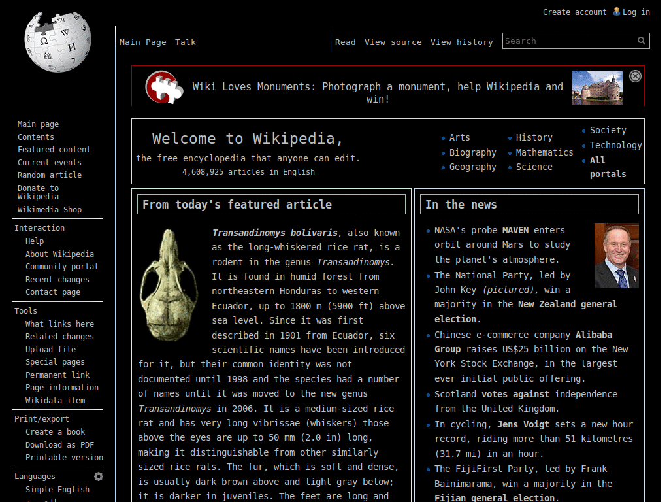Open the Jens Voigt article link
Screen dimensions: 669x502
click(523, 424)
